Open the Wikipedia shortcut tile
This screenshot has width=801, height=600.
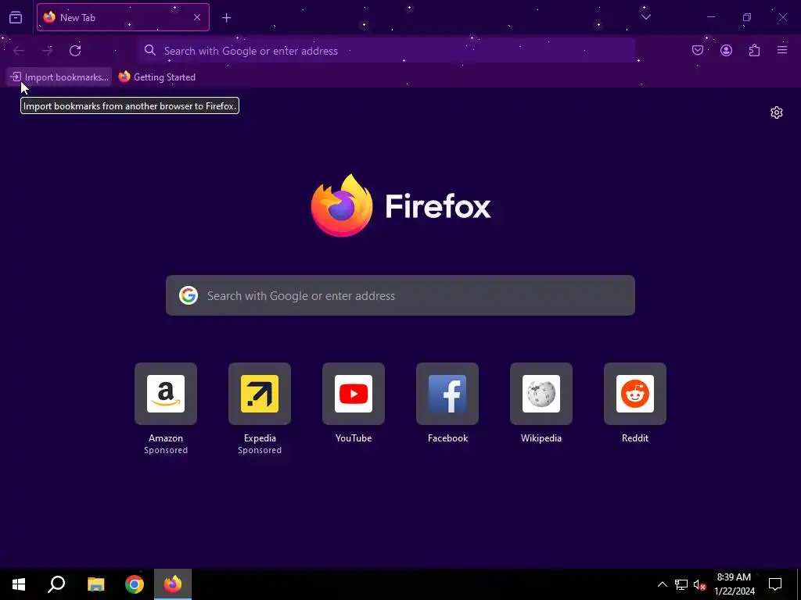tap(541, 394)
